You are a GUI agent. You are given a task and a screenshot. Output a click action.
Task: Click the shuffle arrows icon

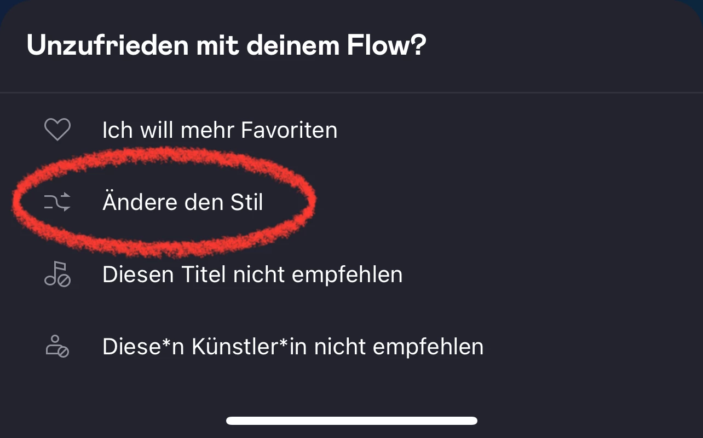57,202
